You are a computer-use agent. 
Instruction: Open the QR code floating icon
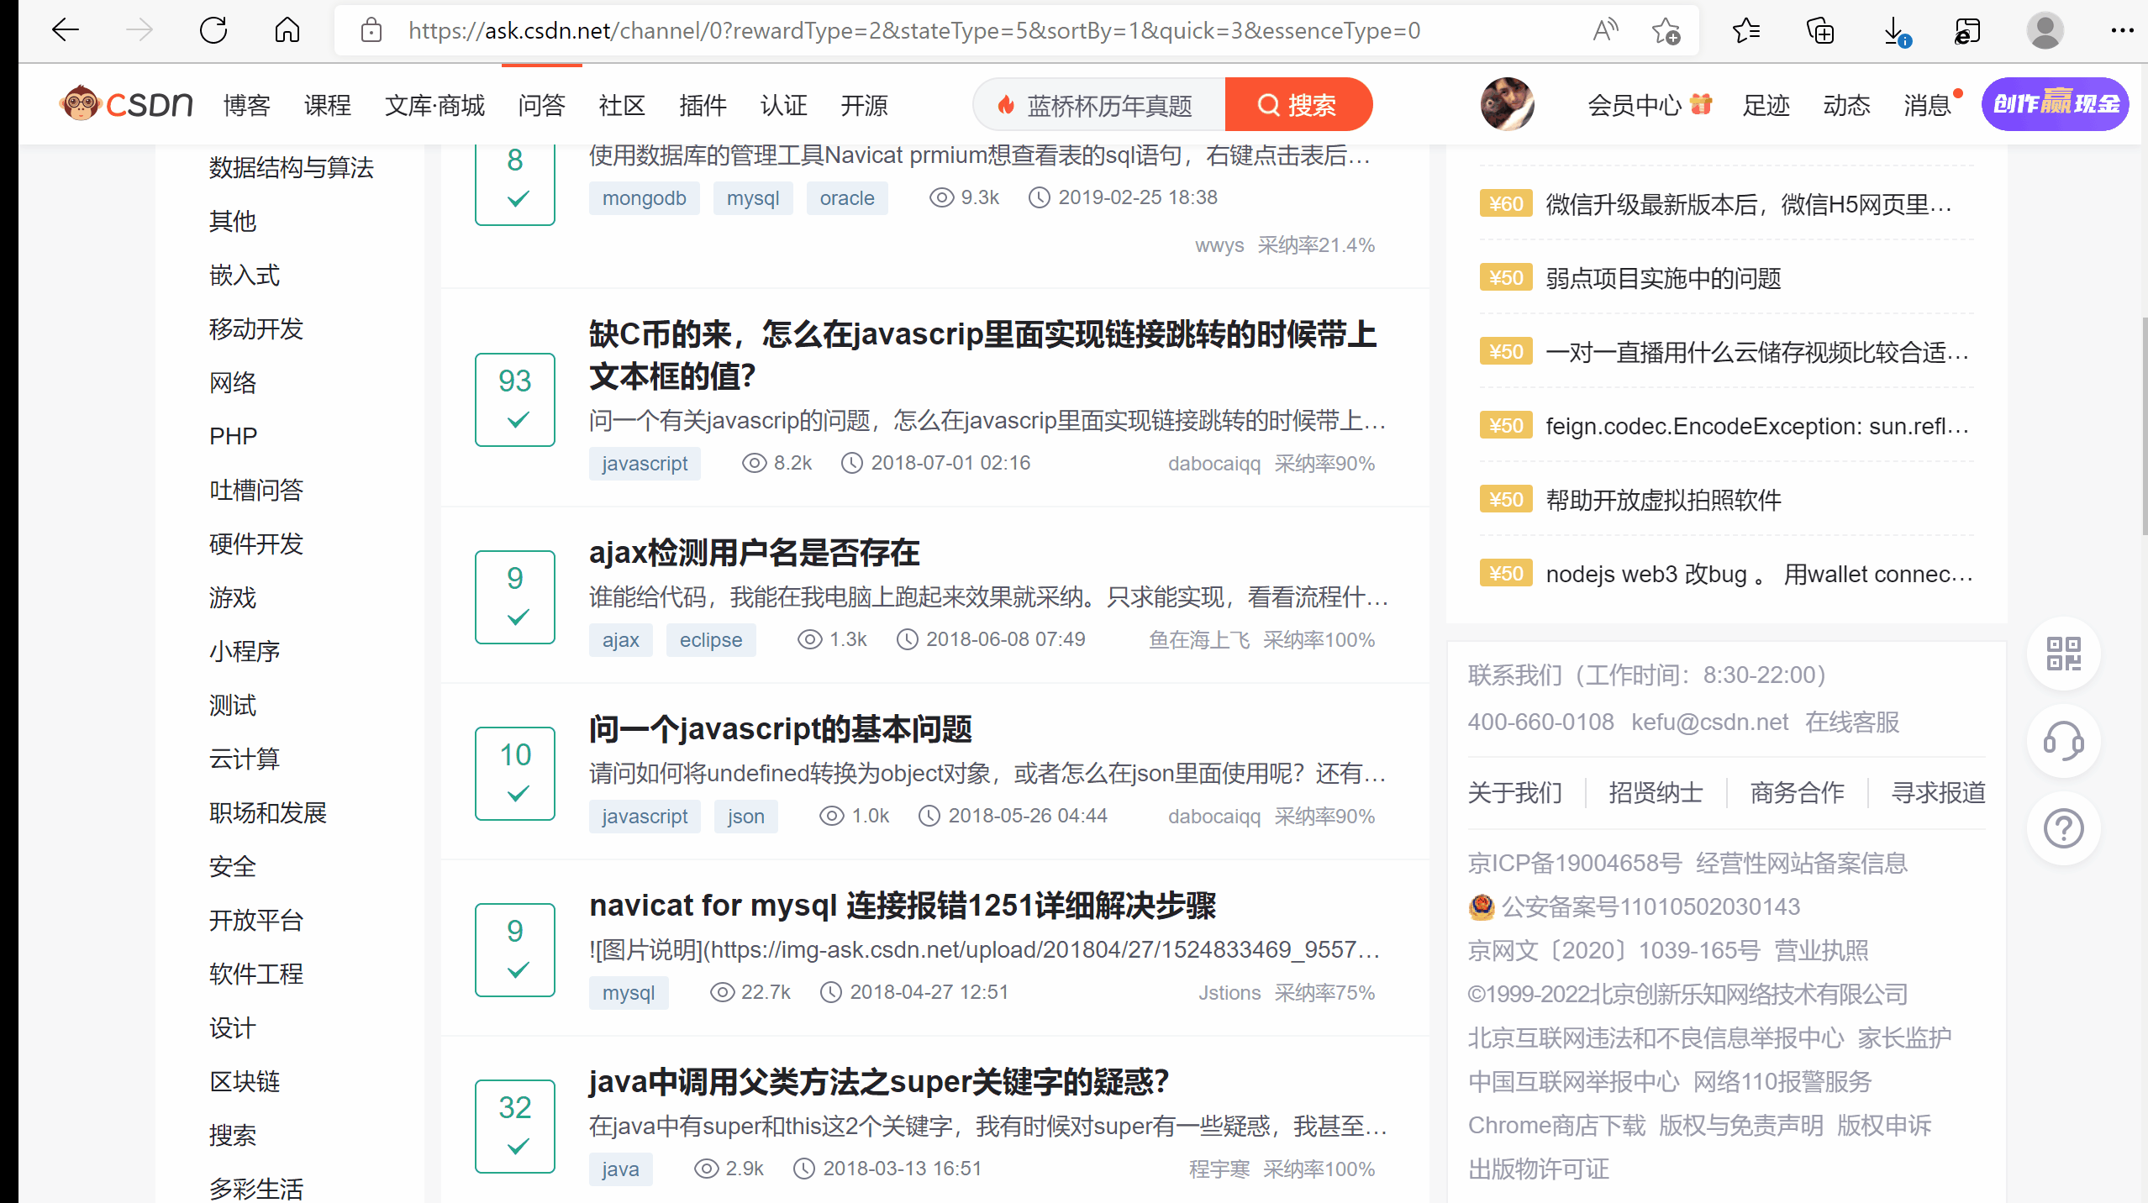click(x=2063, y=653)
